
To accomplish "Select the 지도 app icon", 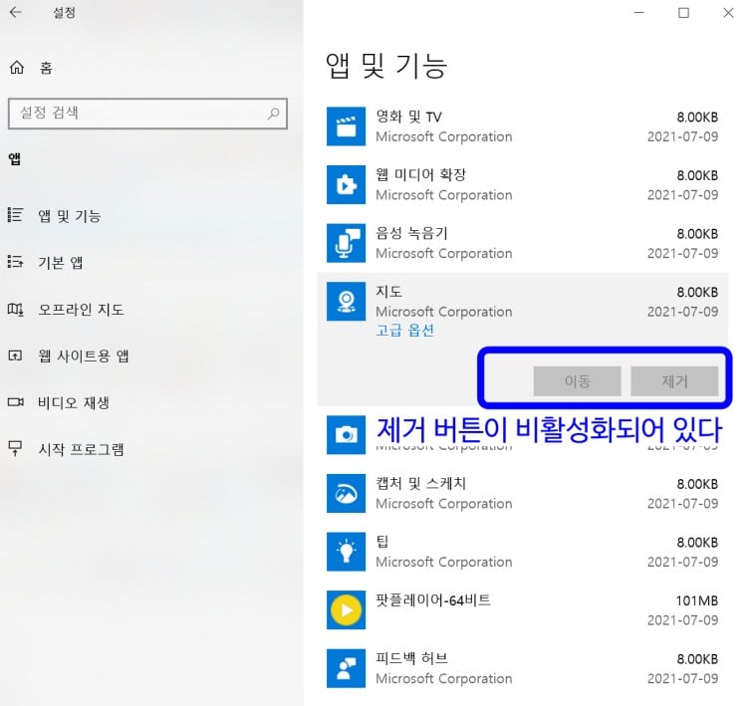I will click(x=346, y=301).
